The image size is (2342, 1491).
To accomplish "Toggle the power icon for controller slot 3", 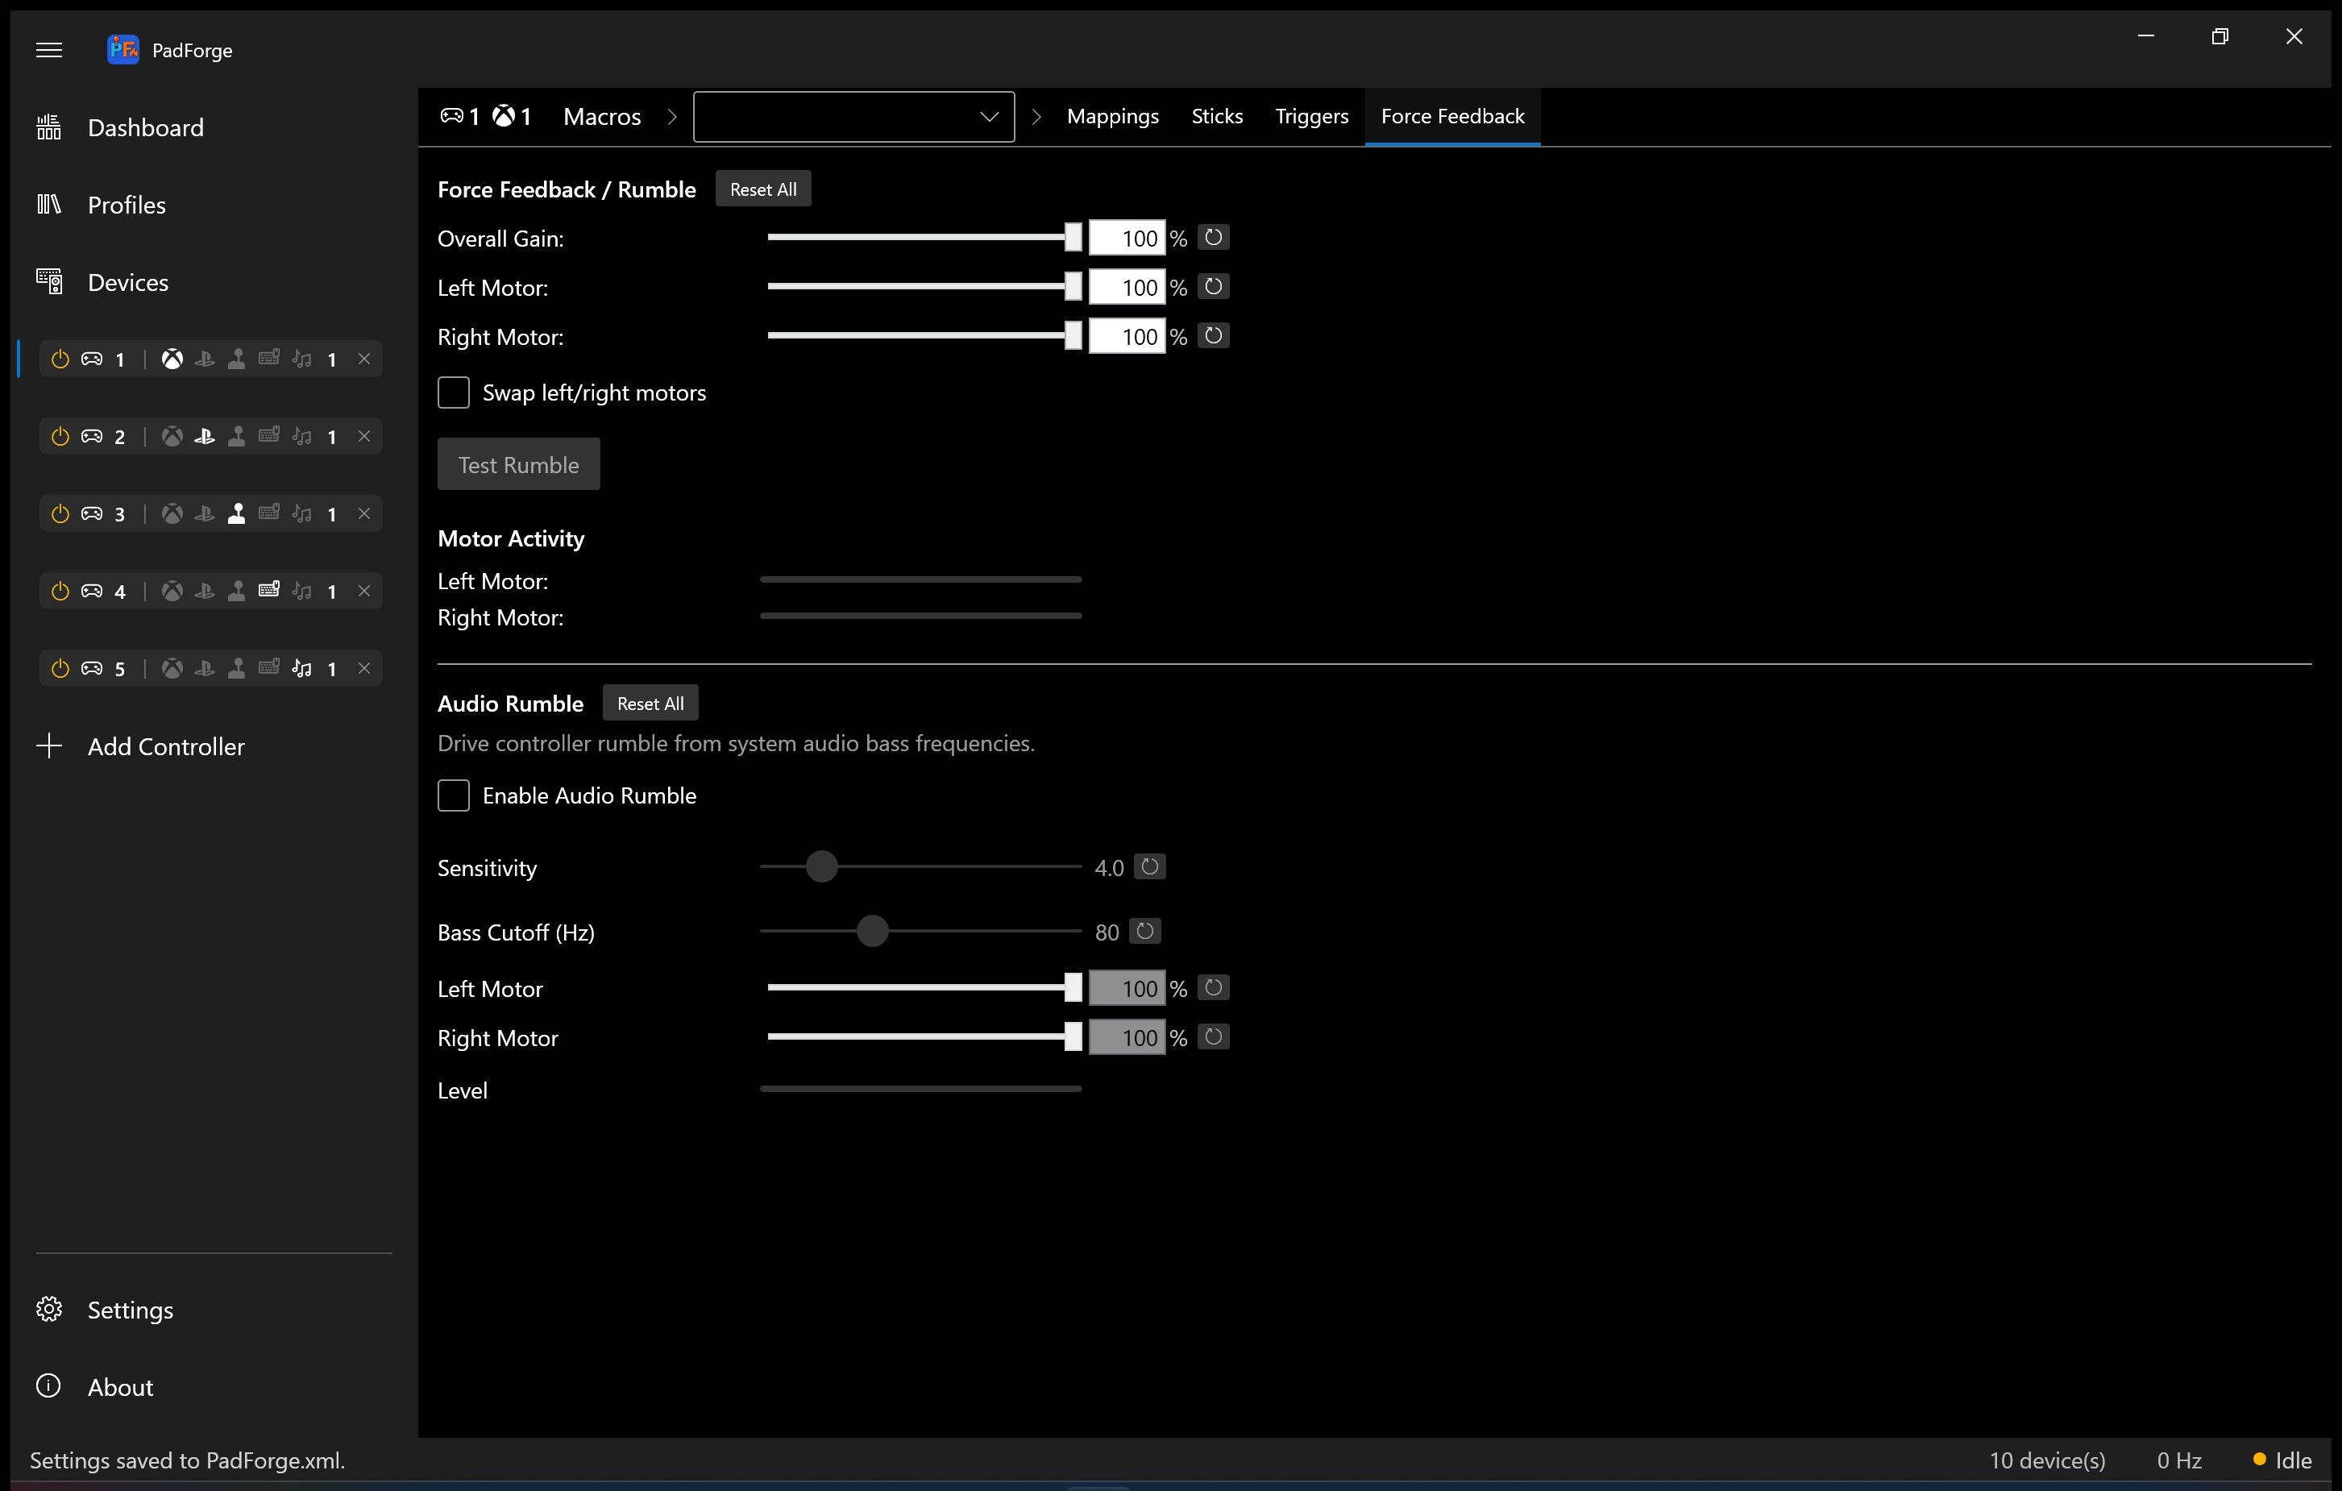I will coord(60,513).
